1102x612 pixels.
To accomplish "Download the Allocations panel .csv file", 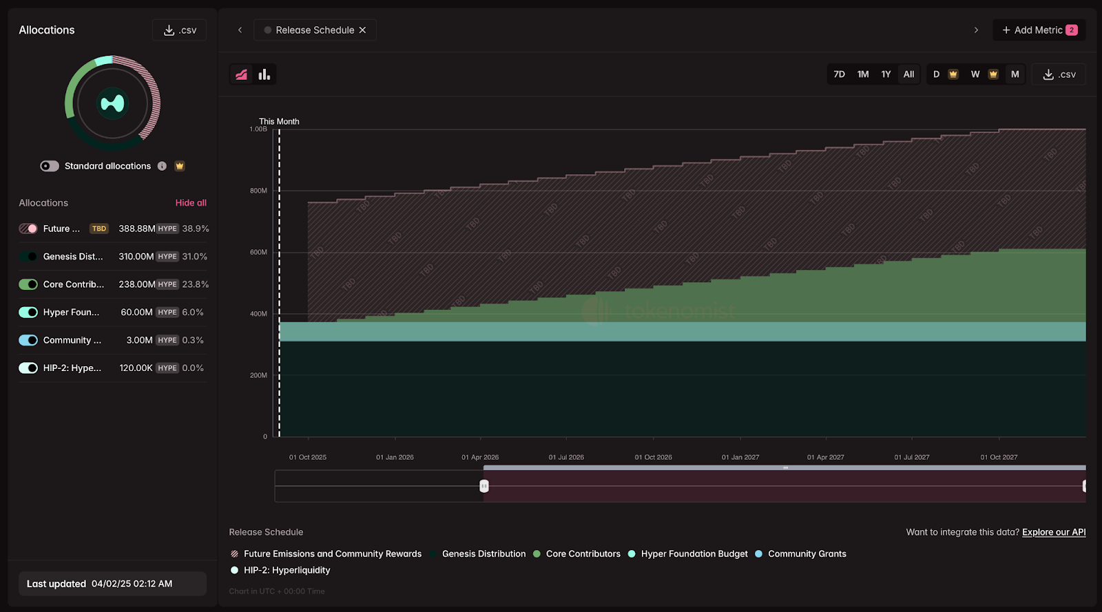I will click(x=179, y=30).
